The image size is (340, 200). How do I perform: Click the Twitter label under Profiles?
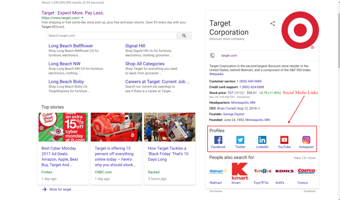pyautogui.click(x=240, y=147)
